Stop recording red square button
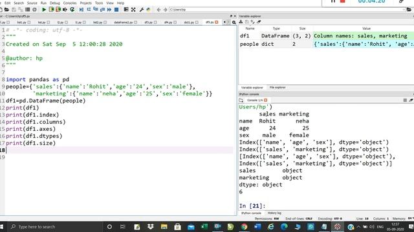 [342, 1]
